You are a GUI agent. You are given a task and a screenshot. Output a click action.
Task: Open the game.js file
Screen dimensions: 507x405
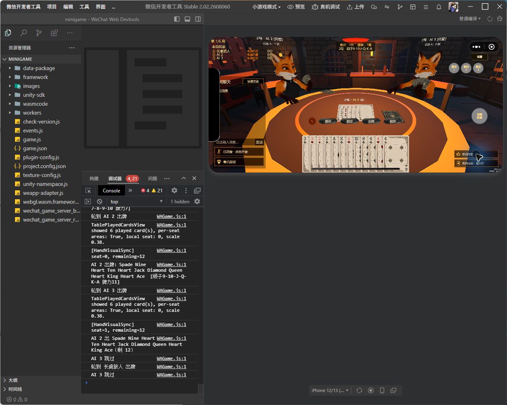coord(32,139)
